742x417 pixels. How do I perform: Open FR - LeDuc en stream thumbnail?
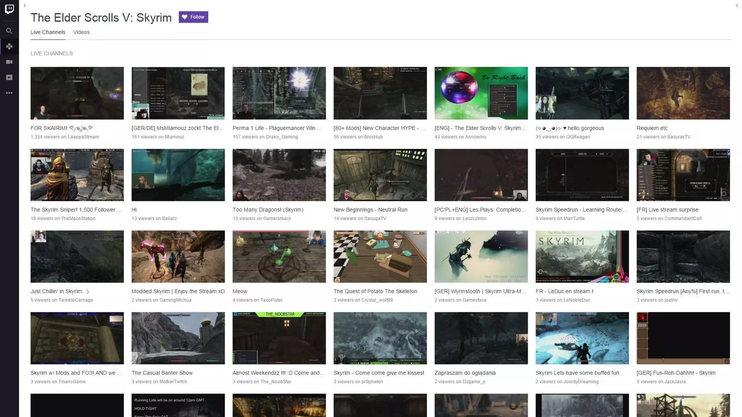click(x=582, y=256)
